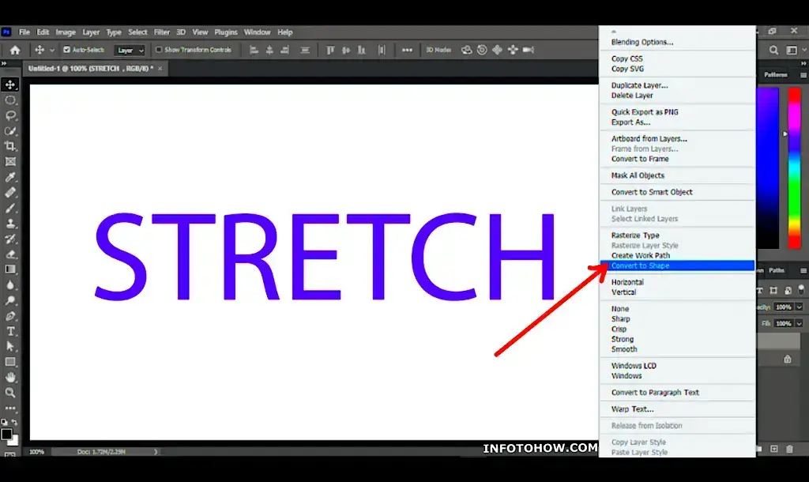
Task: Expand the toolbox double-arrow
Action: click(4, 63)
